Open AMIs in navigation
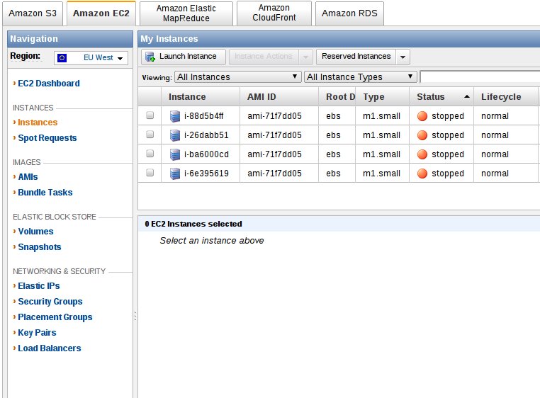Viewport: 540px width, 398px height. coord(28,177)
